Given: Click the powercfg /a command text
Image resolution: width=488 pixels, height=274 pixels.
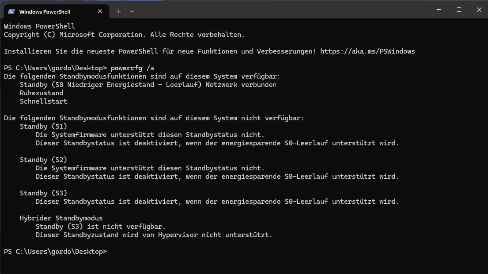Looking at the screenshot, I should (133, 68).
